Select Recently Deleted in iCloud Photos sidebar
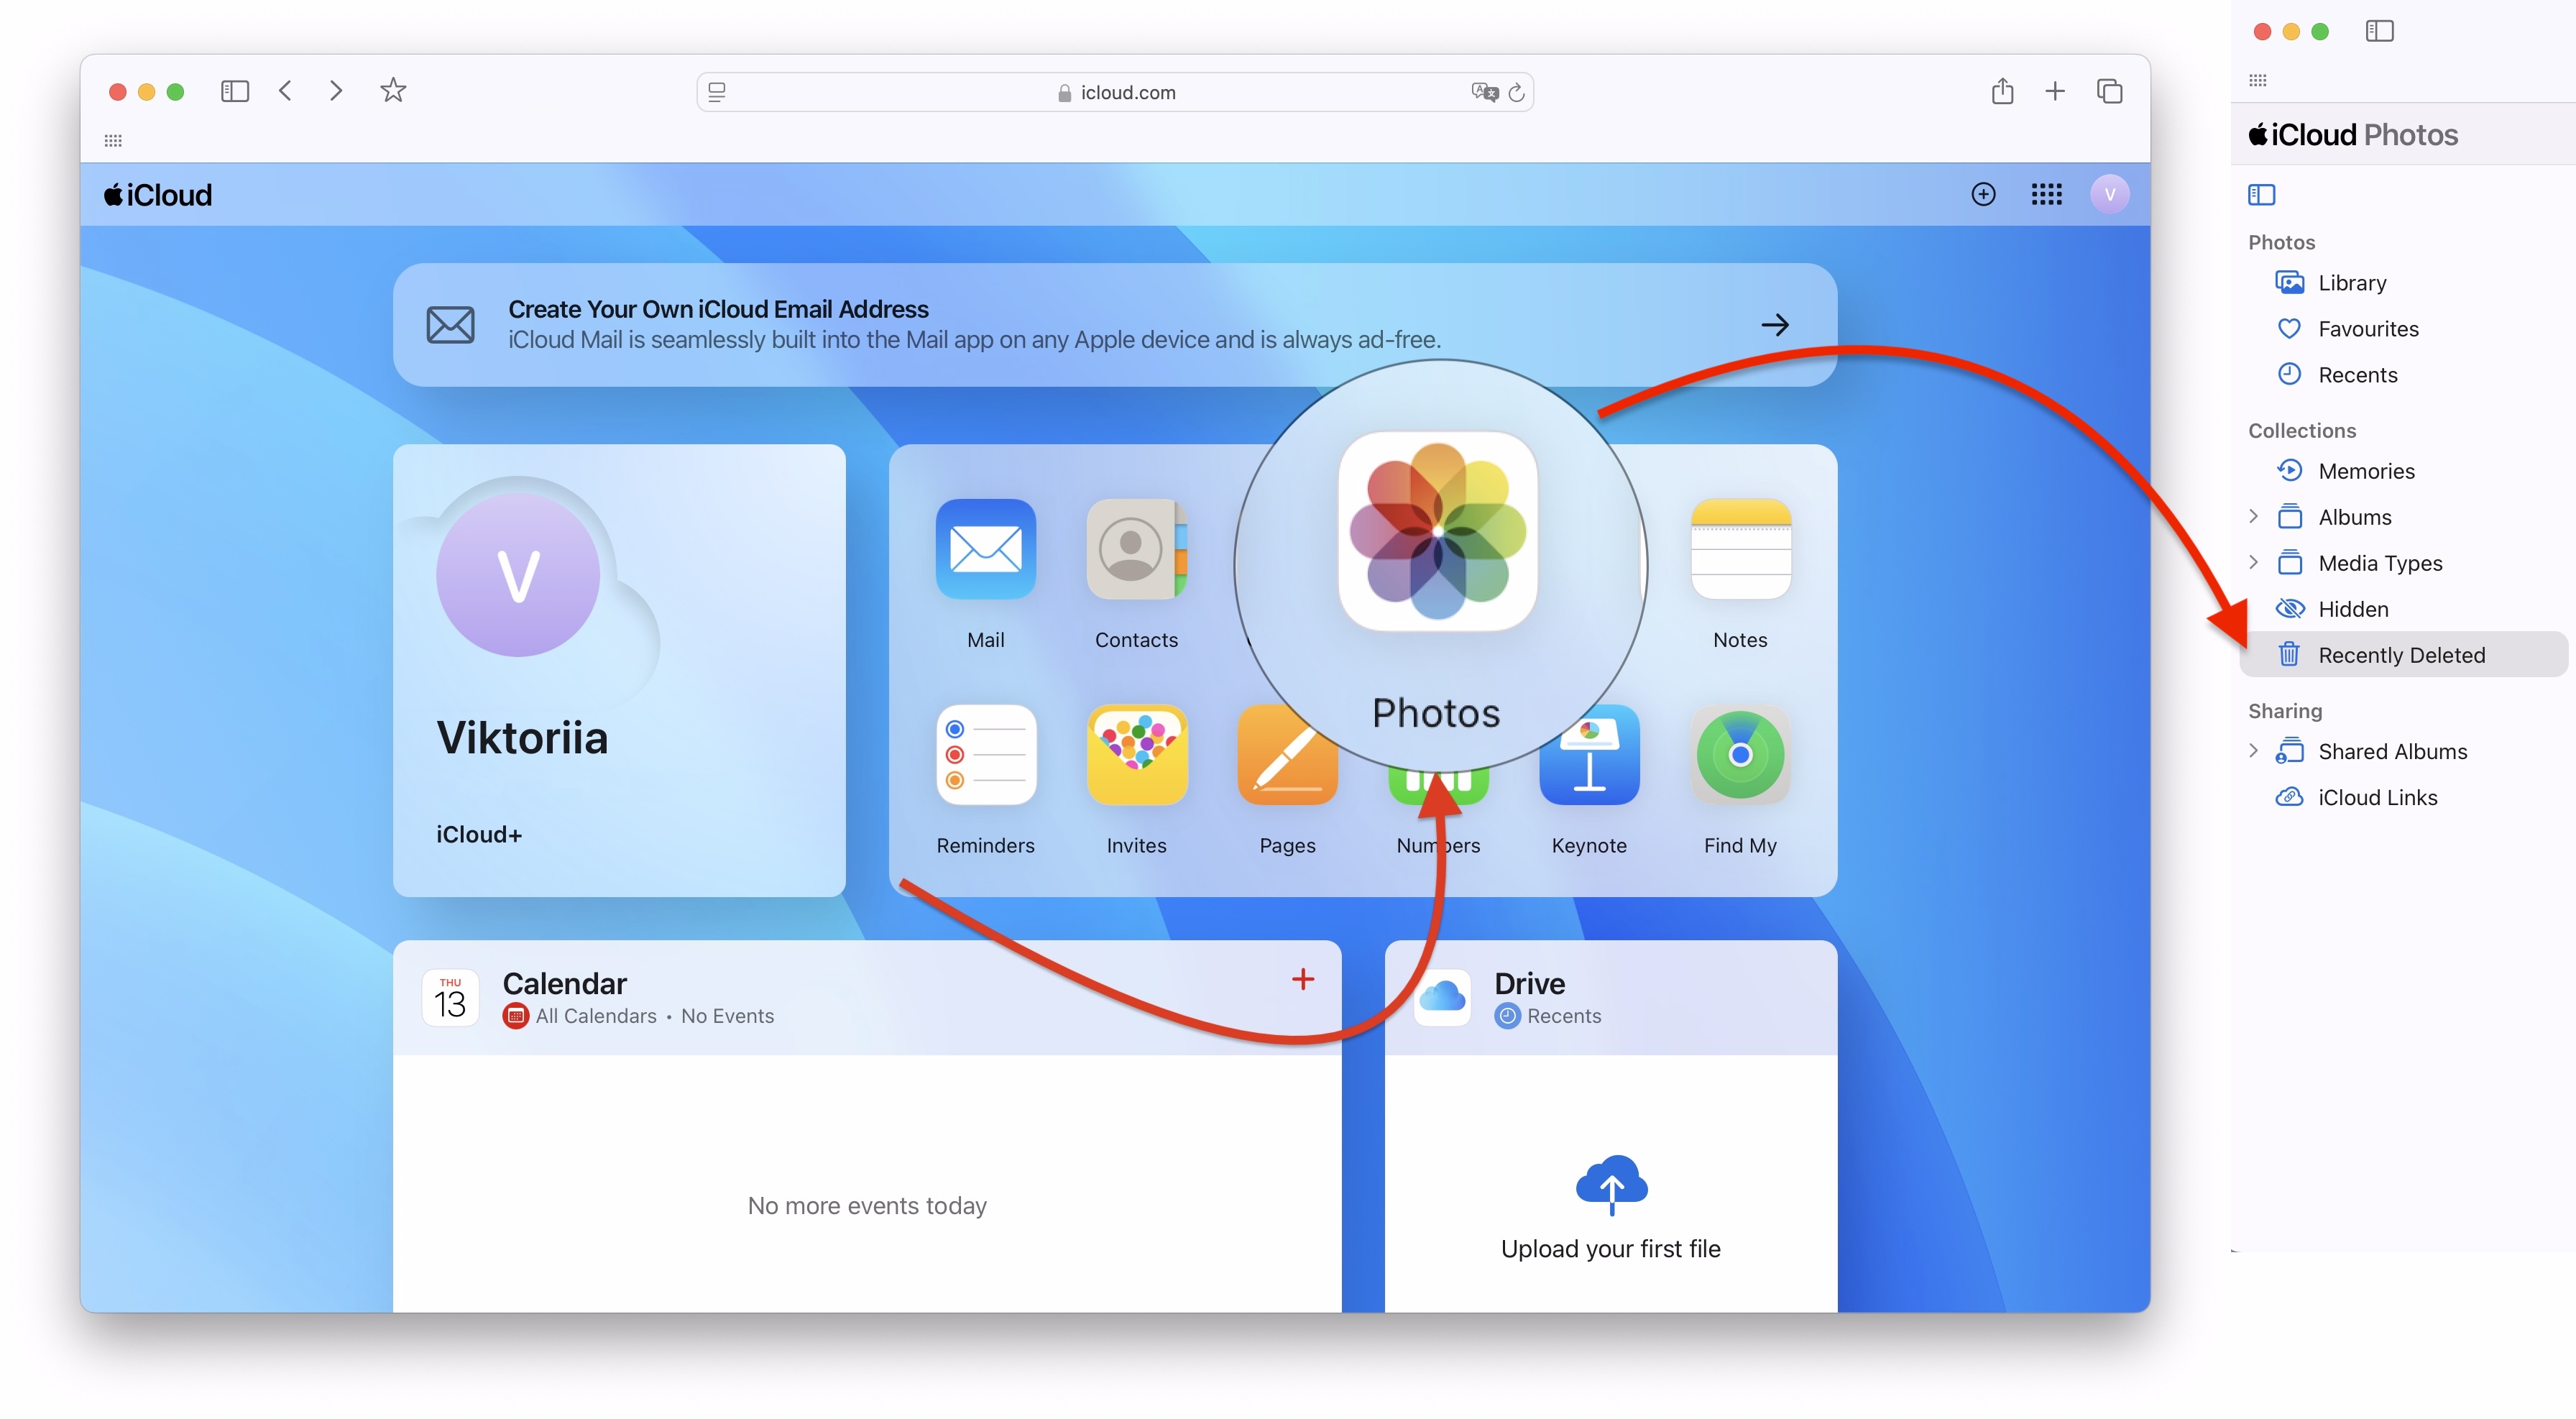The image size is (2576, 1419). pos(2400,653)
